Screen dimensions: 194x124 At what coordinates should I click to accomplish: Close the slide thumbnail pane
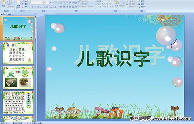coord(35,14)
